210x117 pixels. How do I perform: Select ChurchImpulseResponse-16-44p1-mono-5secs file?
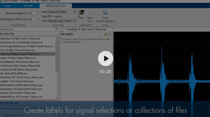point(27,46)
